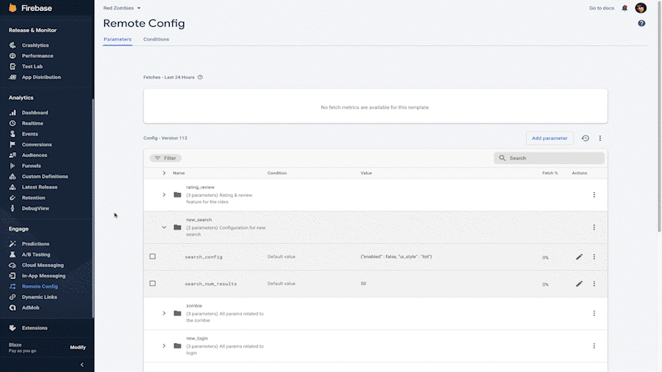Select the search_config checkbox

pyautogui.click(x=152, y=257)
